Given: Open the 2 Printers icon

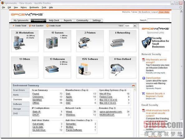Looking at the screenshot, I should coord(85,43).
